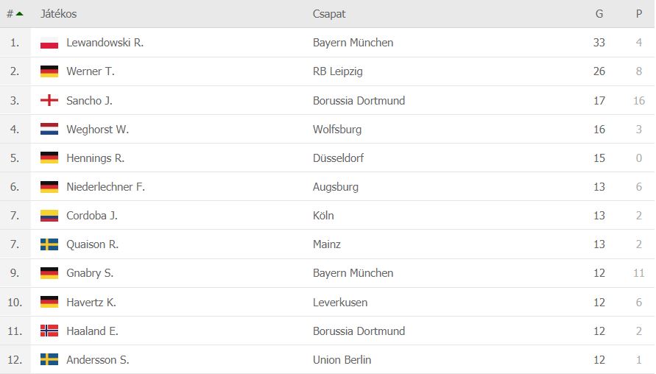The width and height of the screenshot is (656, 374).
Task: Click Sweden flag beside Andersson S.
Action: pos(49,360)
